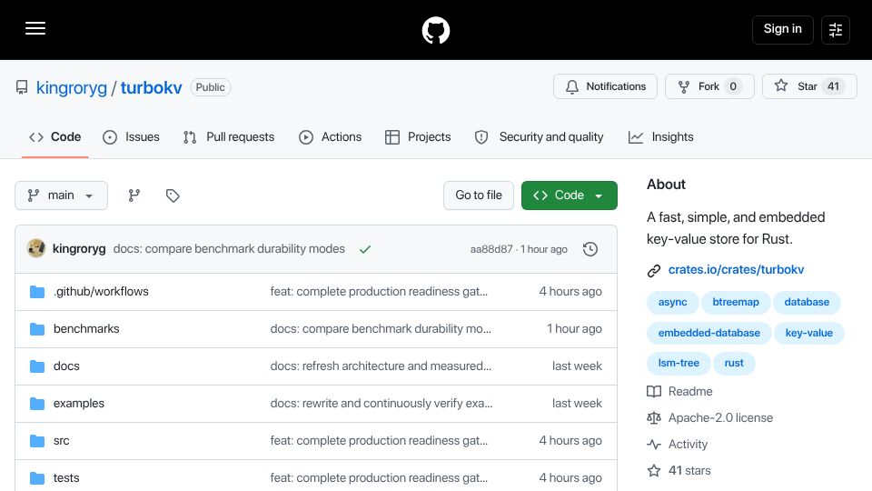Select the Code tab
This screenshot has width=872, height=491.
pos(55,137)
